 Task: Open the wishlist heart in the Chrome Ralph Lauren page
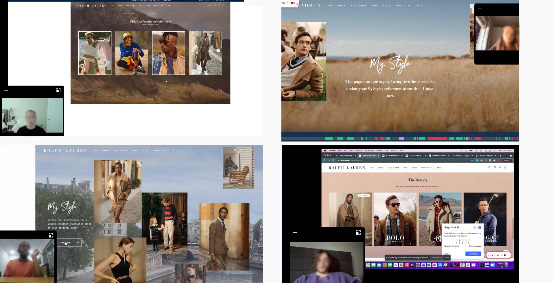tap(495, 167)
